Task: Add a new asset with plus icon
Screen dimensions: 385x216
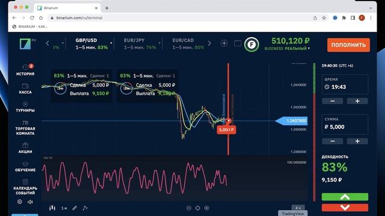Action: pos(224,43)
